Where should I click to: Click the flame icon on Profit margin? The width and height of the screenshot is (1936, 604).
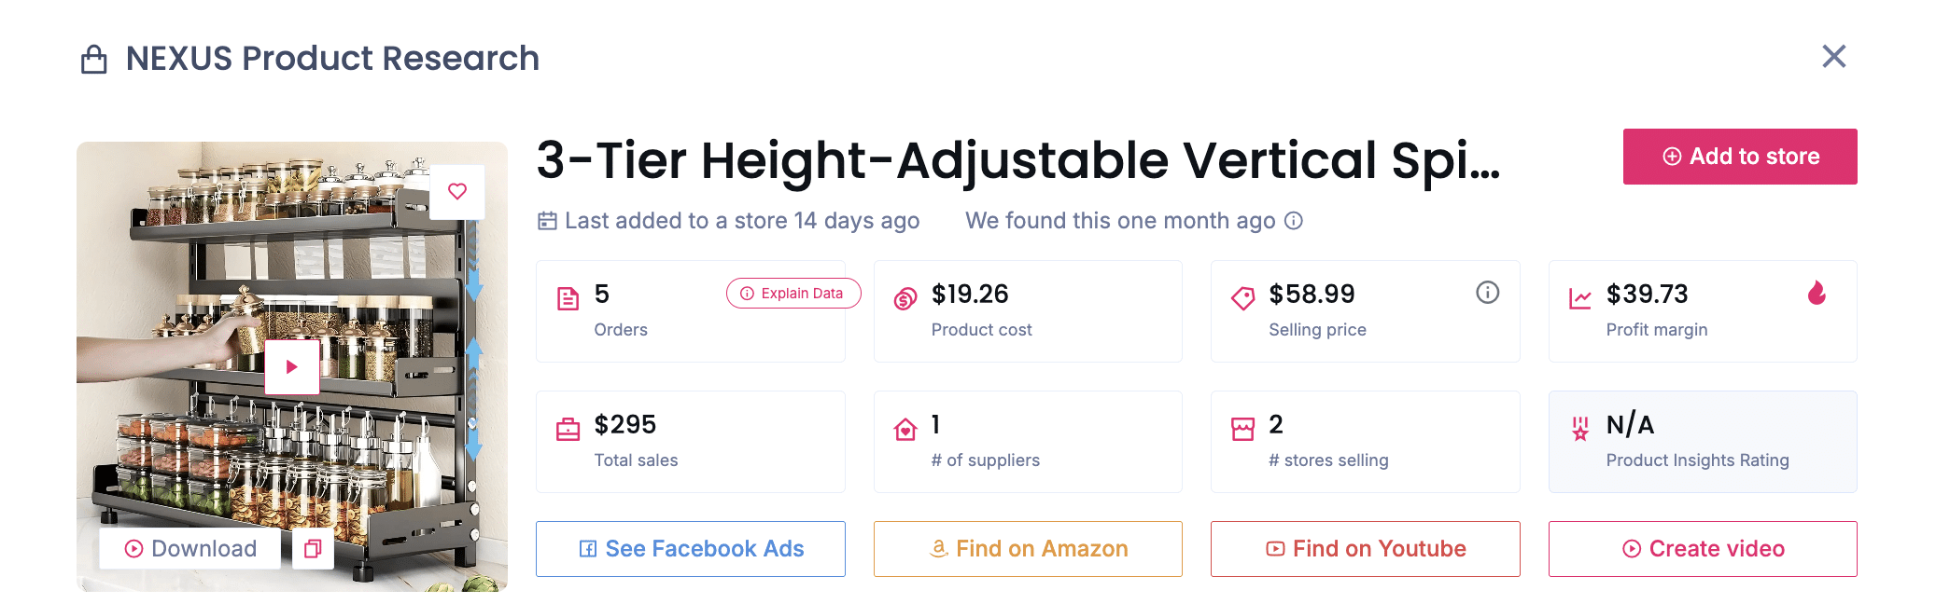(x=1817, y=294)
